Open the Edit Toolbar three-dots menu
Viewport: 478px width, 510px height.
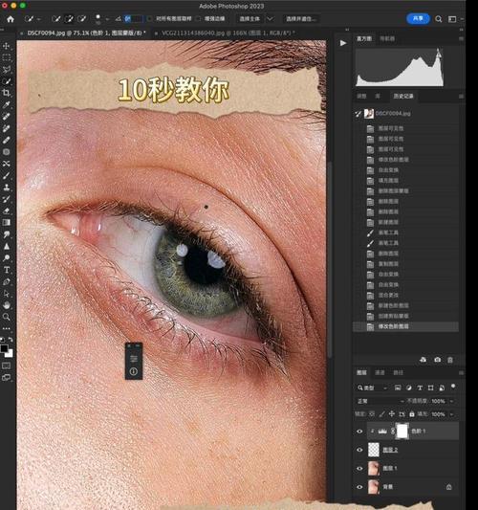coord(6,328)
